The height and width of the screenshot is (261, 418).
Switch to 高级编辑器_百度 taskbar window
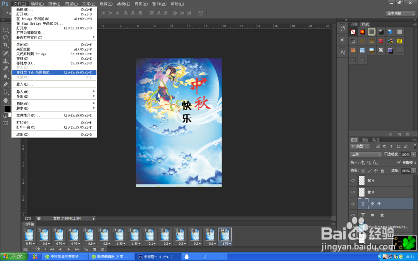(x=111, y=257)
